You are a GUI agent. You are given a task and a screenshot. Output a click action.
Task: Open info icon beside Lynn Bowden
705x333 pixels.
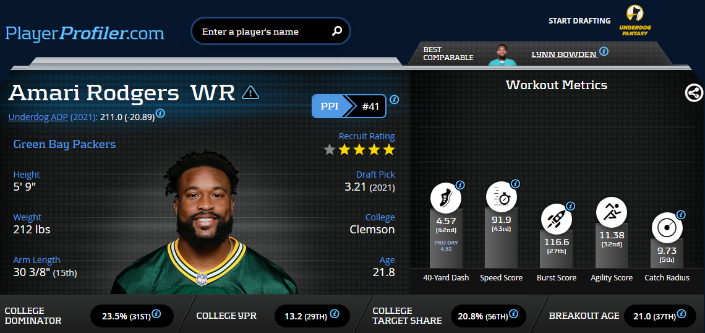click(604, 51)
